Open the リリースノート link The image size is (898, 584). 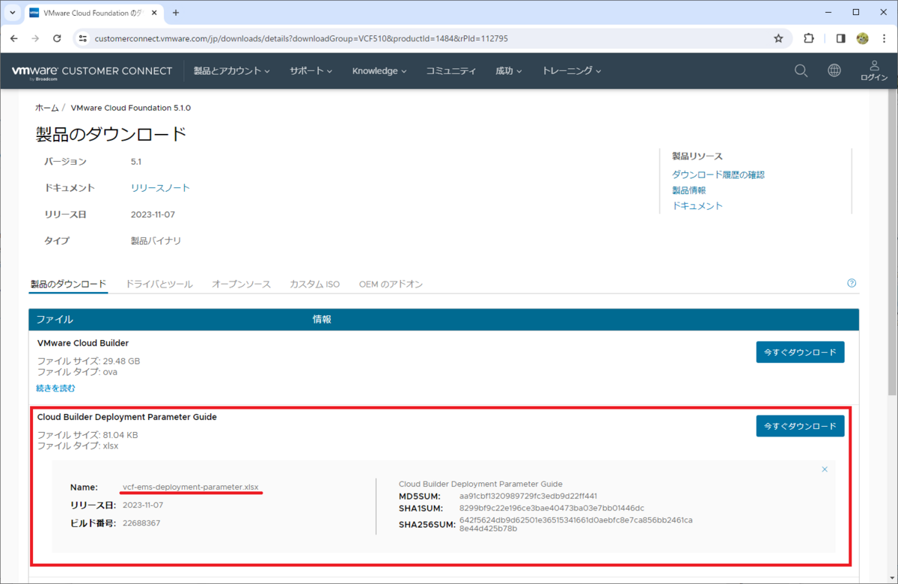tap(160, 188)
